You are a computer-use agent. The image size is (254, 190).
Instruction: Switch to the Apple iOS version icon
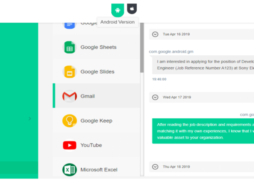pos(132,9)
